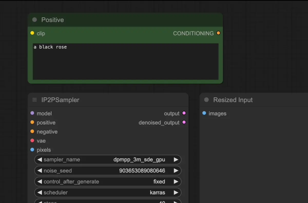The width and height of the screenshot is (308, 203).
Task: Increment noise_seed with the right arrow
Action: click(x=176, y=170)
